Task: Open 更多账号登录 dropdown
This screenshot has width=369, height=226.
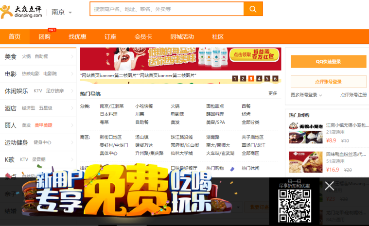Action: [306, 95]
